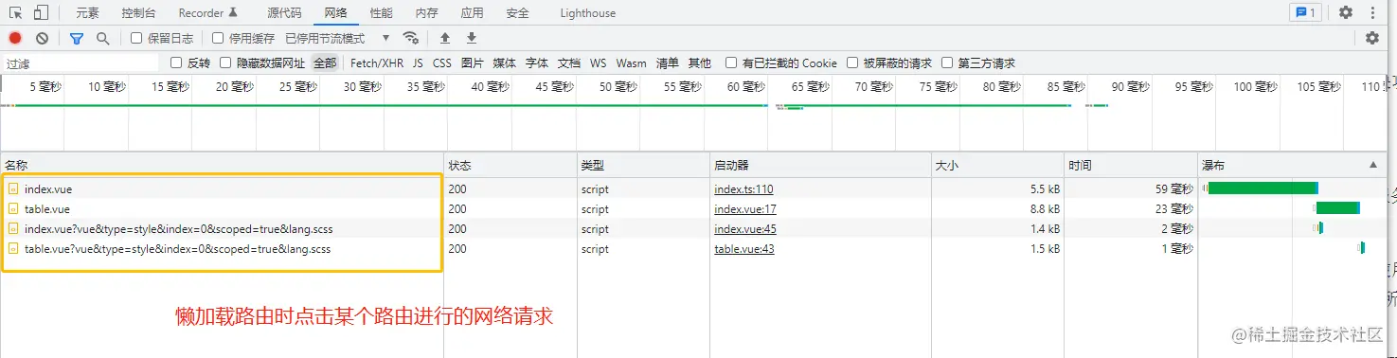Toggle the device toolbar icon
The width and height of the screenshot is (1397, 358).
[41, 12]
